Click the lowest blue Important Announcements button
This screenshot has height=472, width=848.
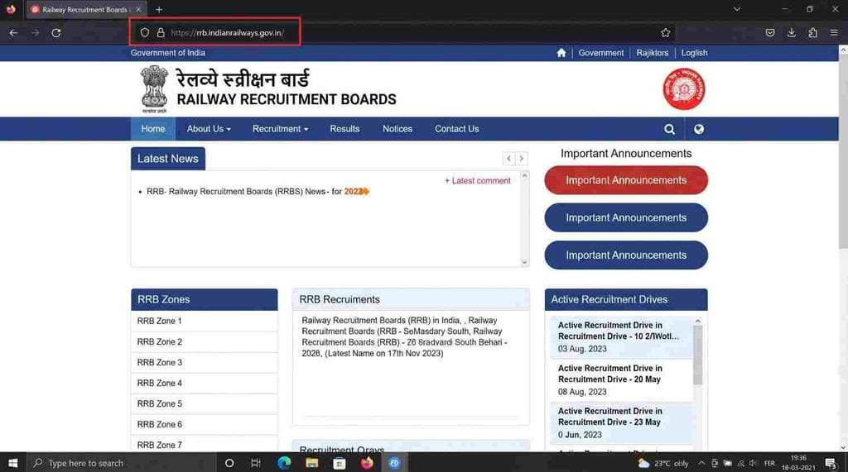click(x=626, y=255)
